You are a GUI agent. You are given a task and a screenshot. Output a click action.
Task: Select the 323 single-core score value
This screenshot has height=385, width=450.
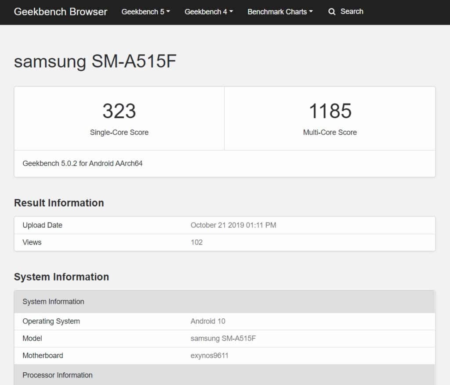[119, 111]
